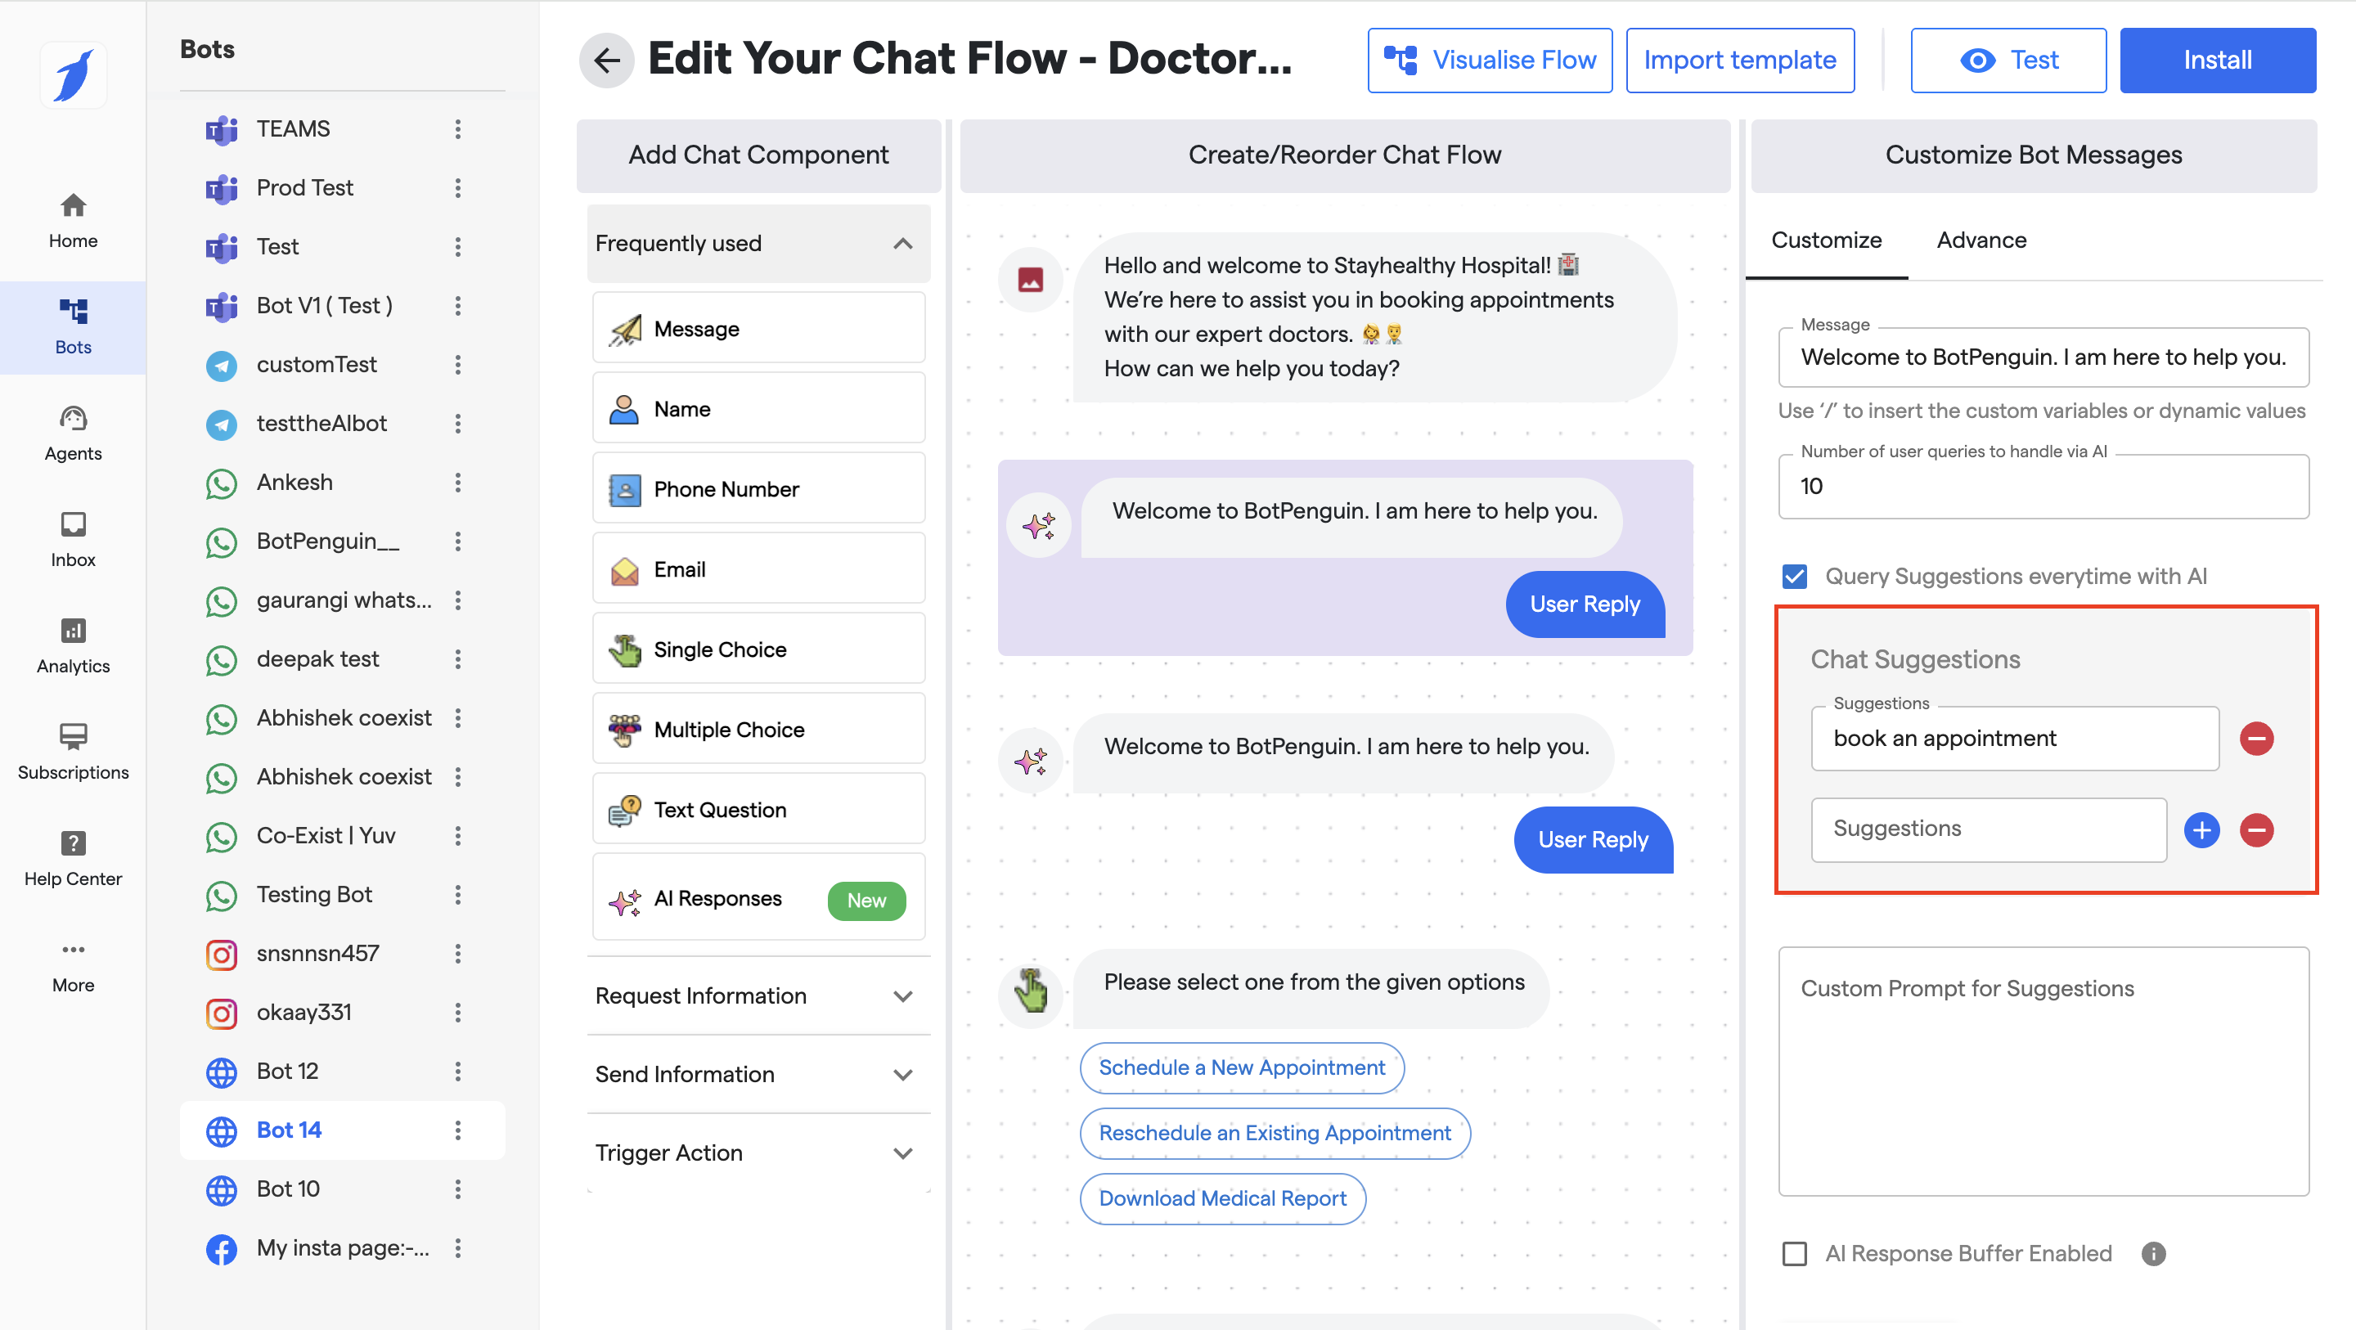Viewport: 2356px width, 1330px height.
Task: Open Analytics from the left navigation
Action: point(73,647)
